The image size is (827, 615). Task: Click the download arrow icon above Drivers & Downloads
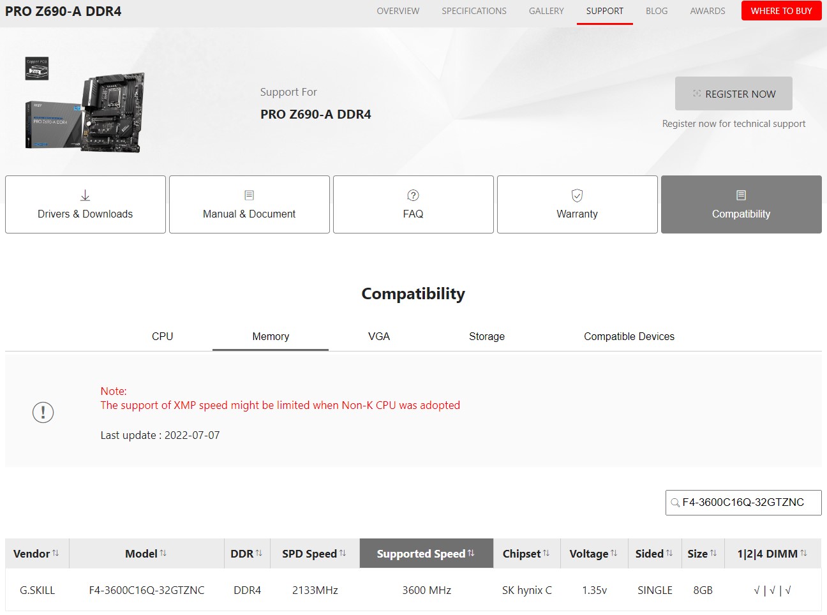click(x=85, y=195)
